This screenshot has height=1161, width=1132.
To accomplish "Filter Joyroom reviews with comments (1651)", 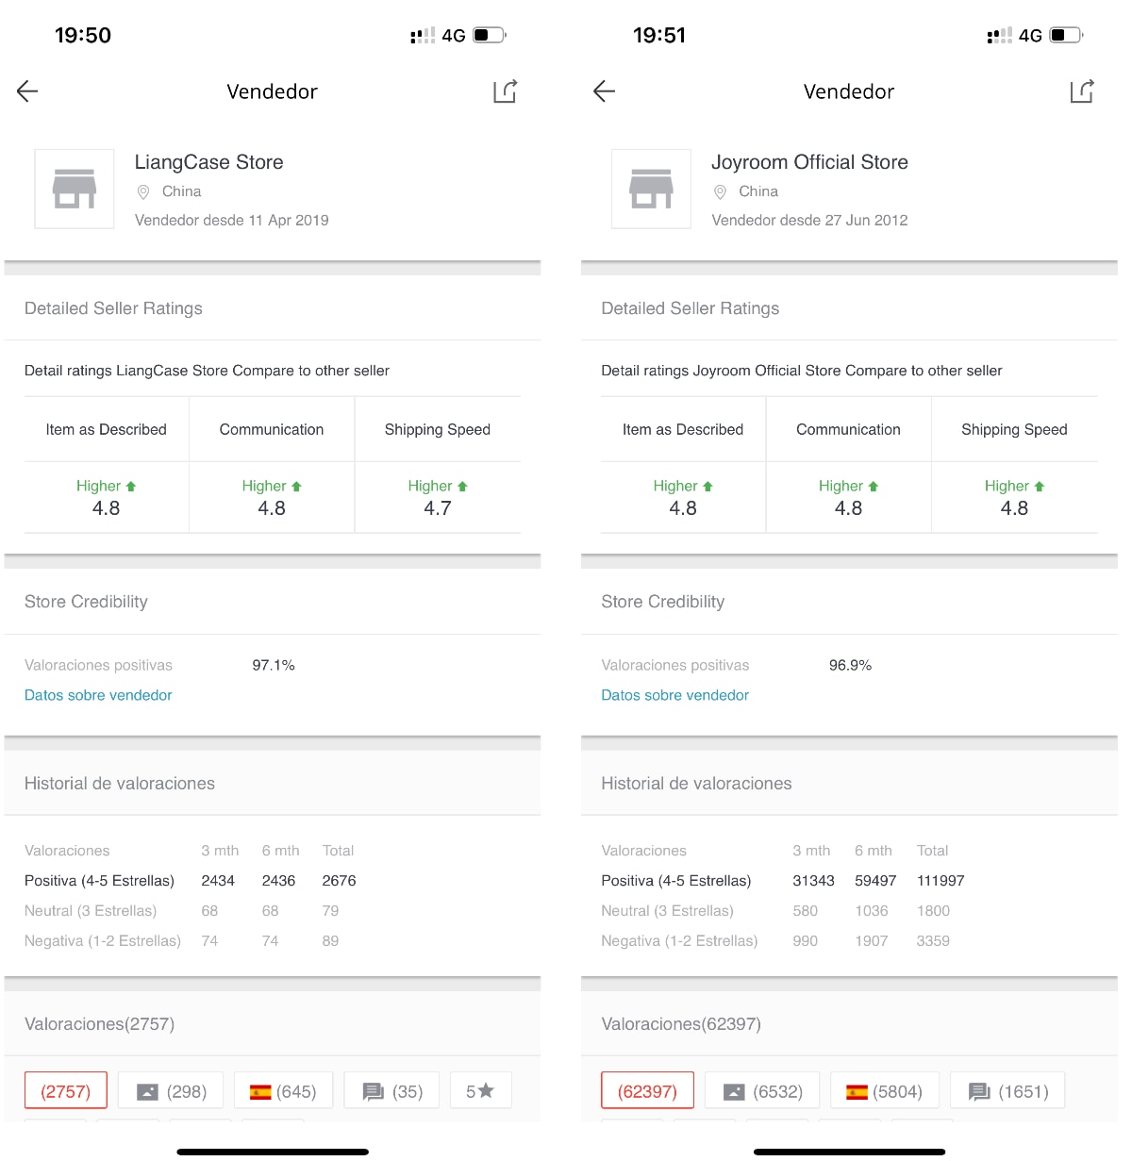I will [1007, 1091].
